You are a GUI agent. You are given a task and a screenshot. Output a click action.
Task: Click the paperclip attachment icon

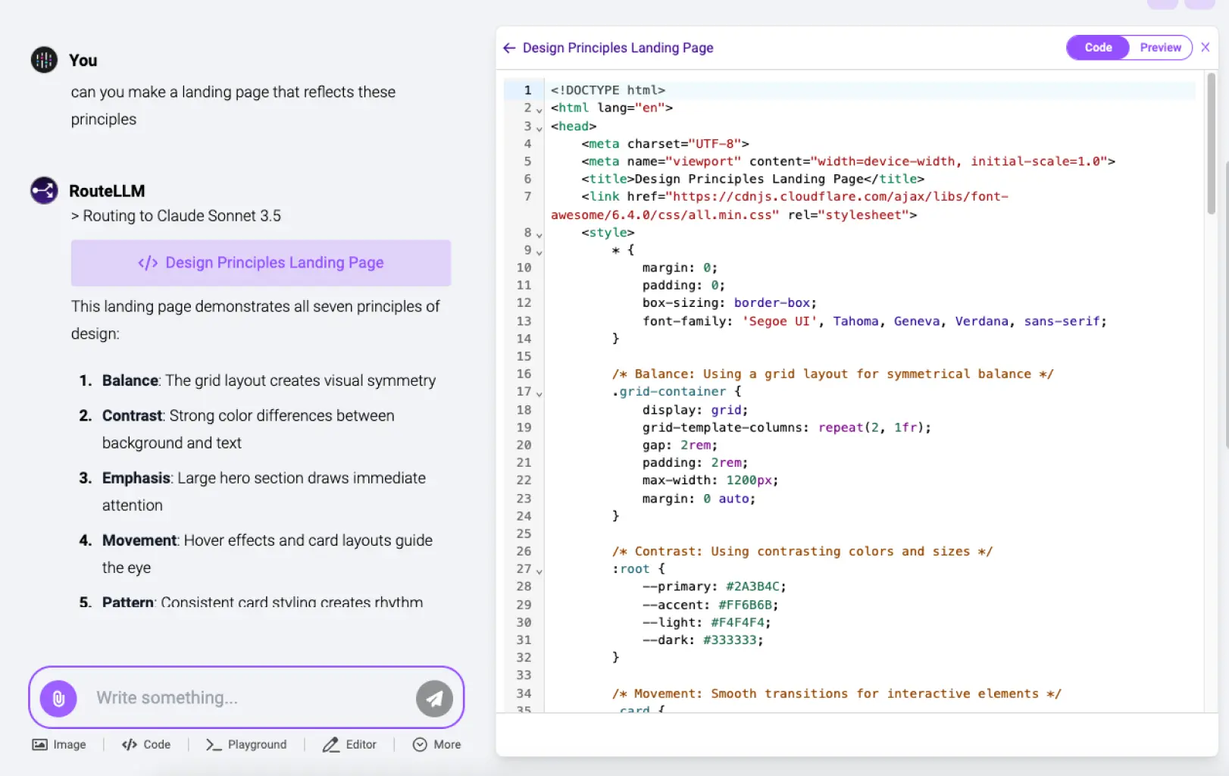(58, 698)
